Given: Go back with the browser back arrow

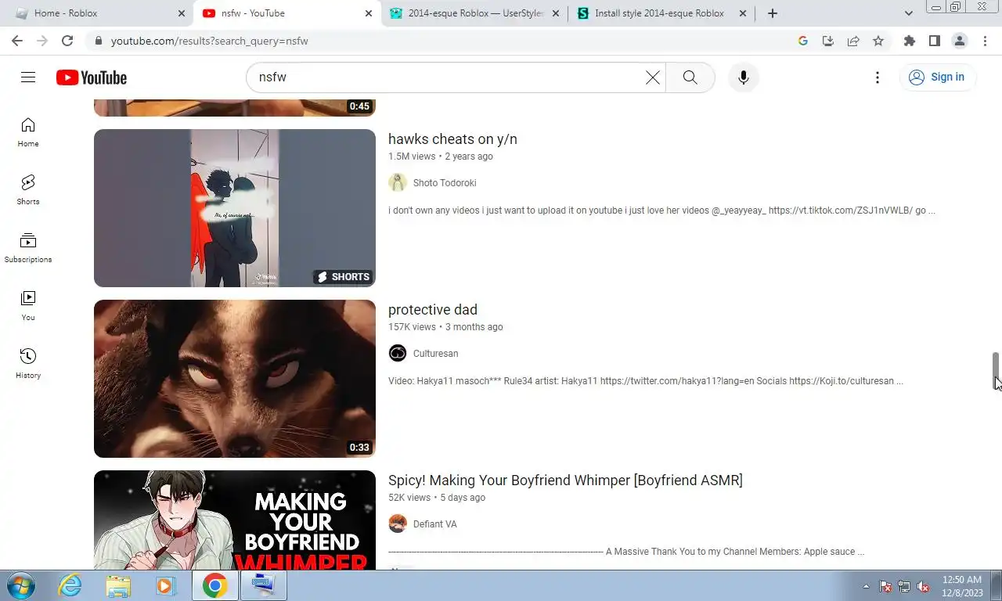Looking at the screenshot, I should pyautogui.click(x=17, y=41).
